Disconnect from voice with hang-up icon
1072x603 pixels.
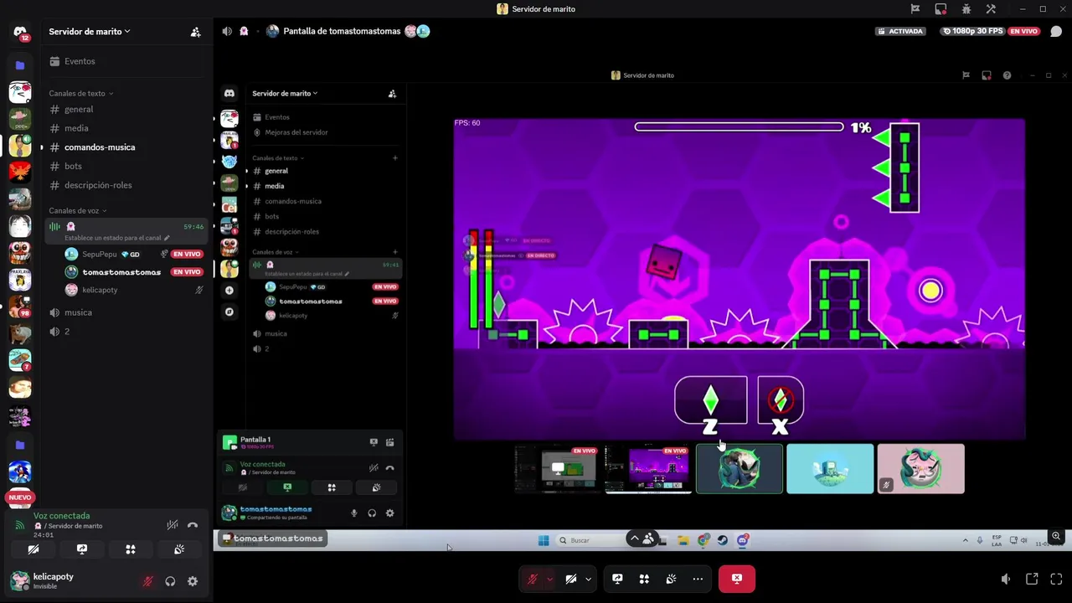tap(193, 525)
